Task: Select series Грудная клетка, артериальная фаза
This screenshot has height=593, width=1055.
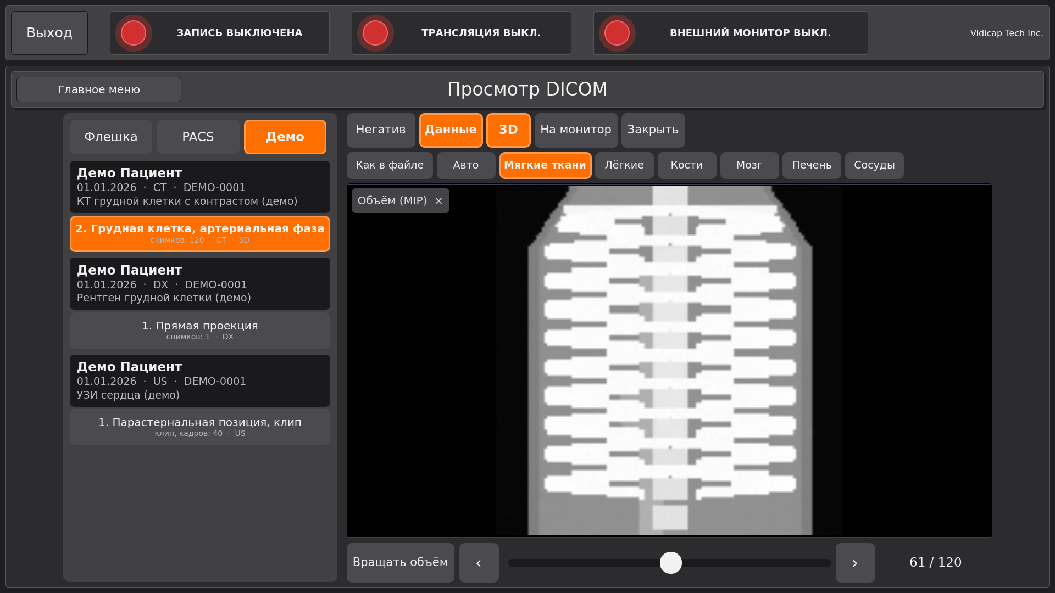Action: pyautogui.click(x=199, y=234)
